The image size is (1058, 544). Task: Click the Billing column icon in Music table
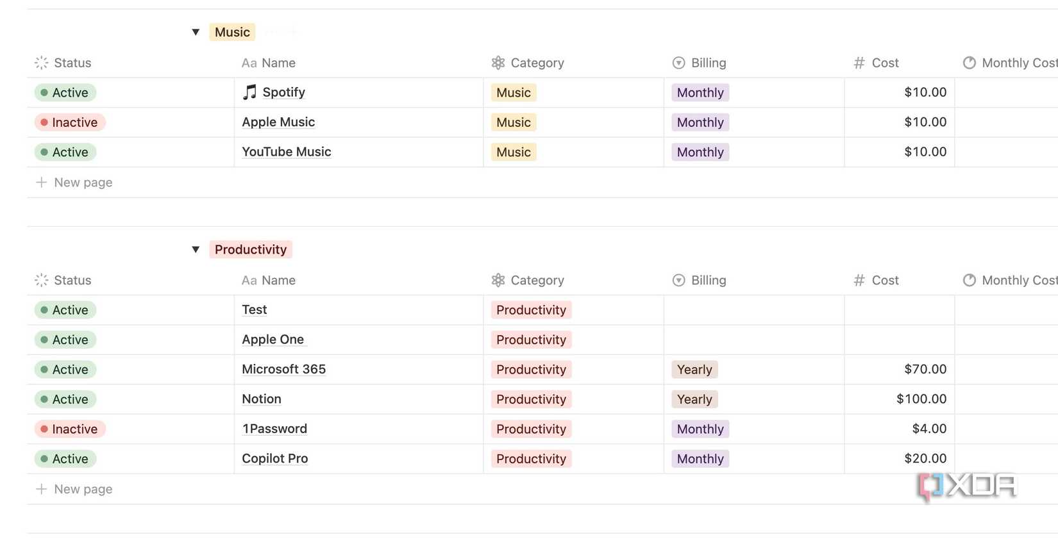tap(678, 63)
